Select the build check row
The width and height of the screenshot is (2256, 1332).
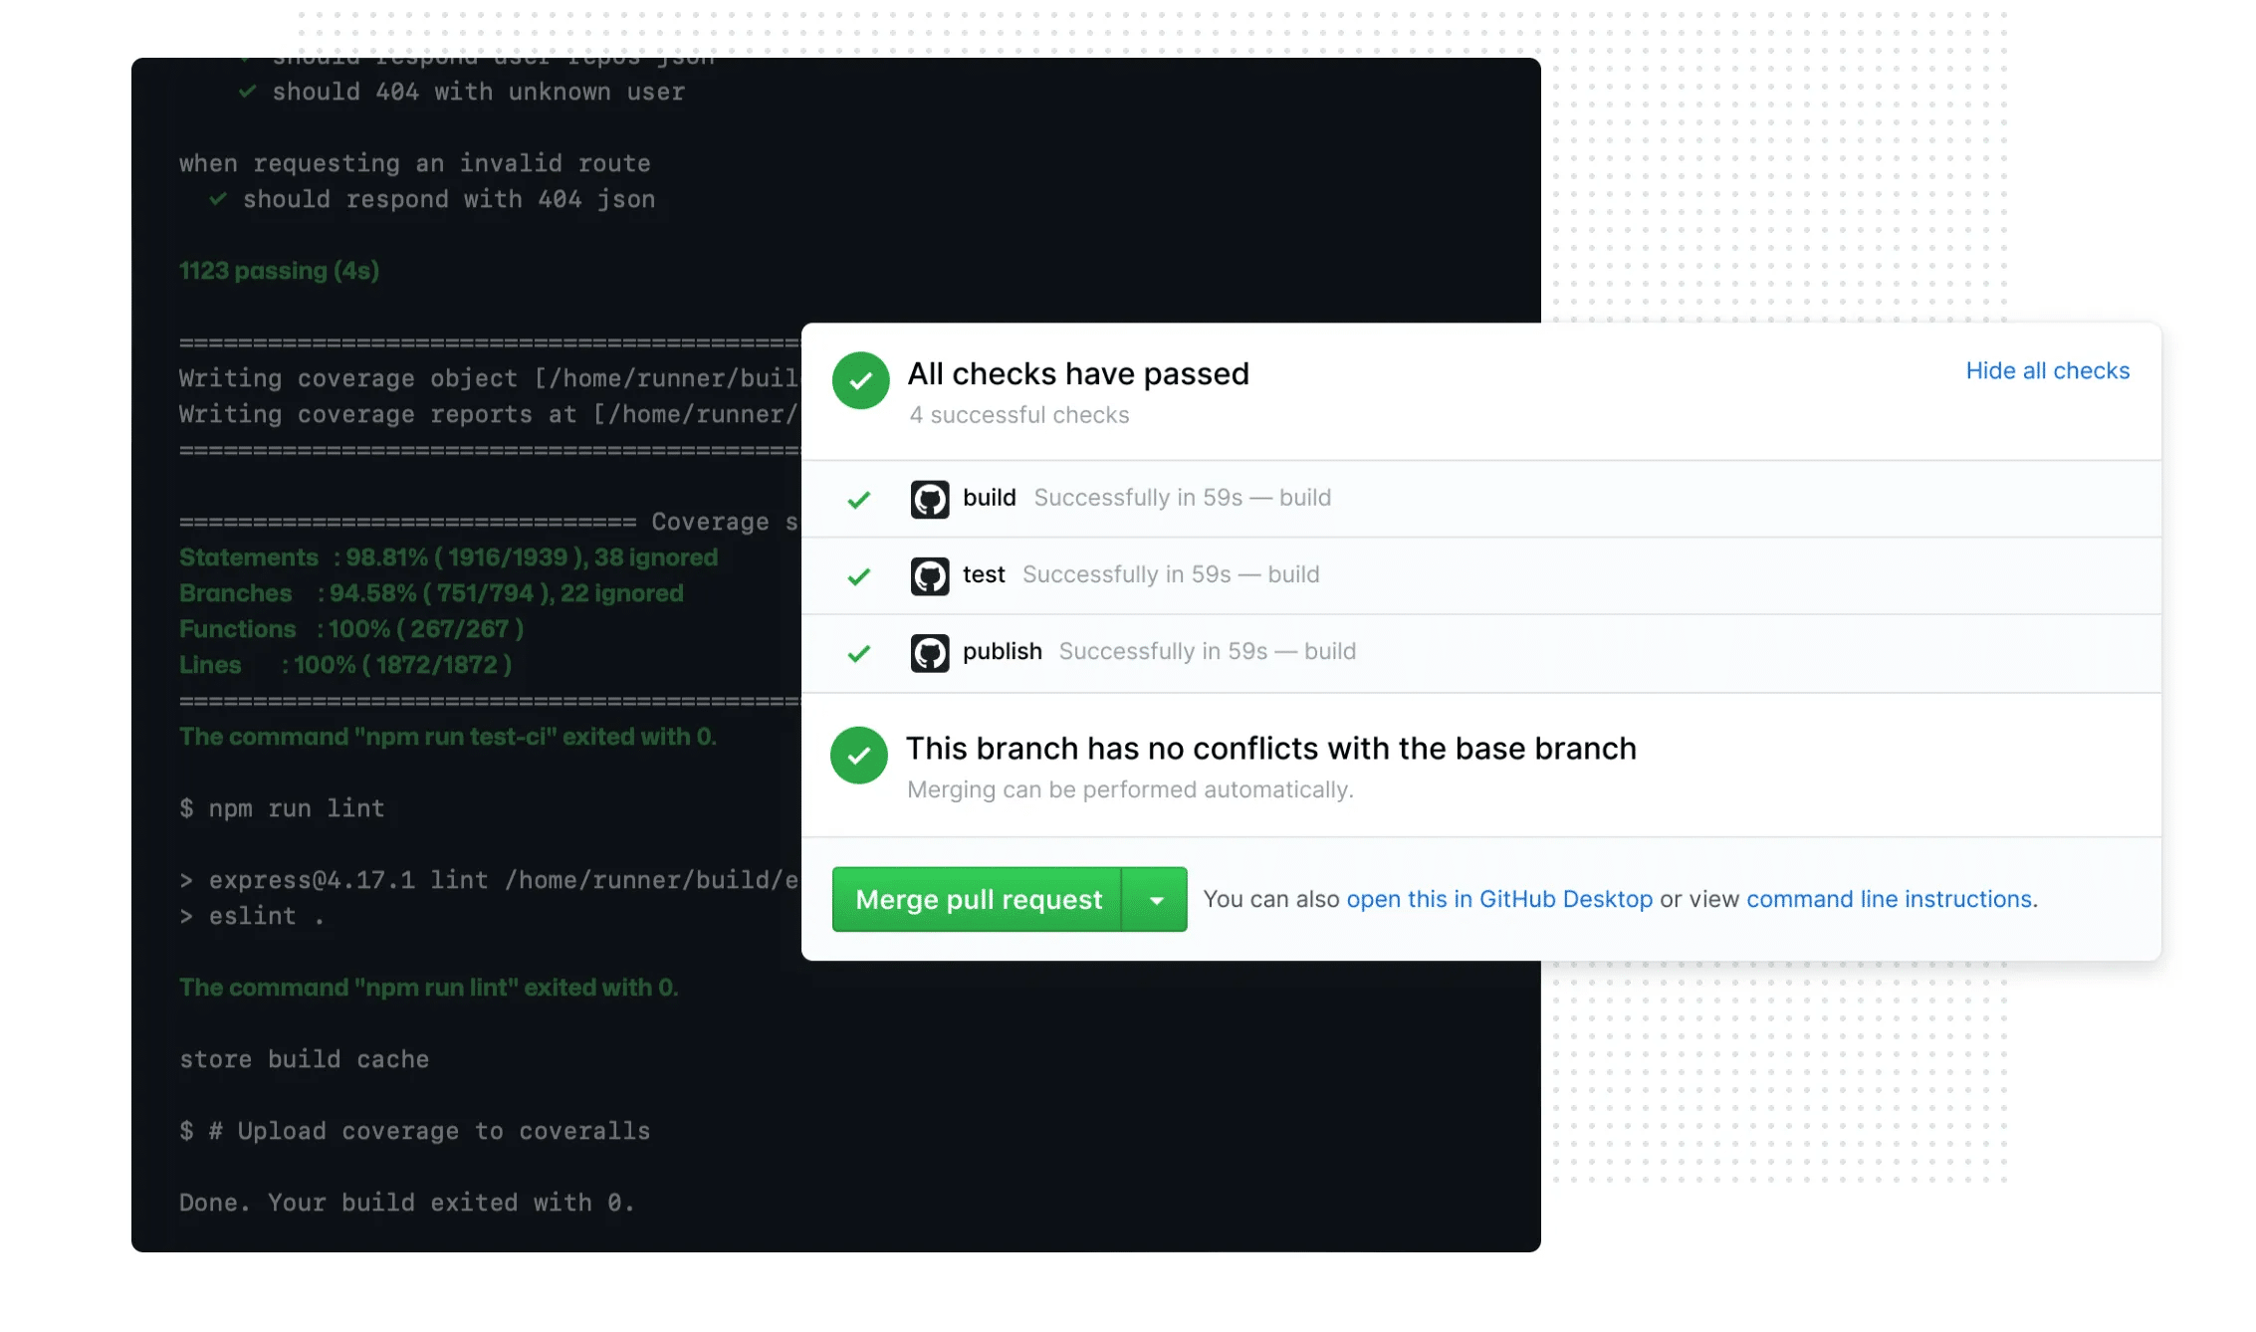point(1394,498)
